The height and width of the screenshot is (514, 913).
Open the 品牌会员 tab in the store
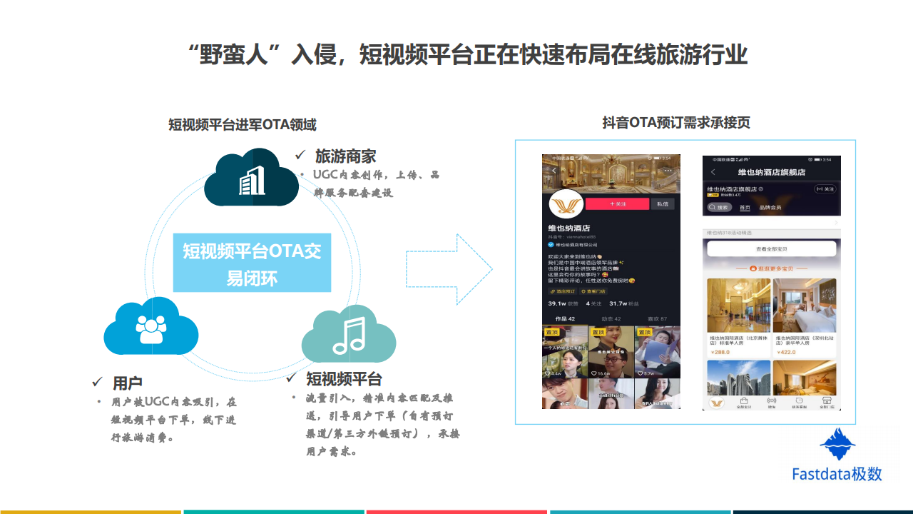pyautogui.click(x=770, y=208)
